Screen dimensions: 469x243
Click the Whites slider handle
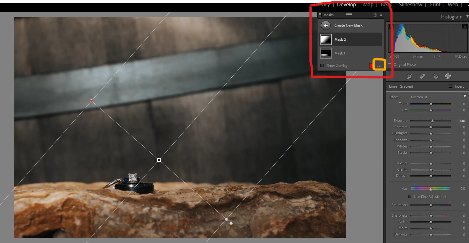click(x=431, y=147)
